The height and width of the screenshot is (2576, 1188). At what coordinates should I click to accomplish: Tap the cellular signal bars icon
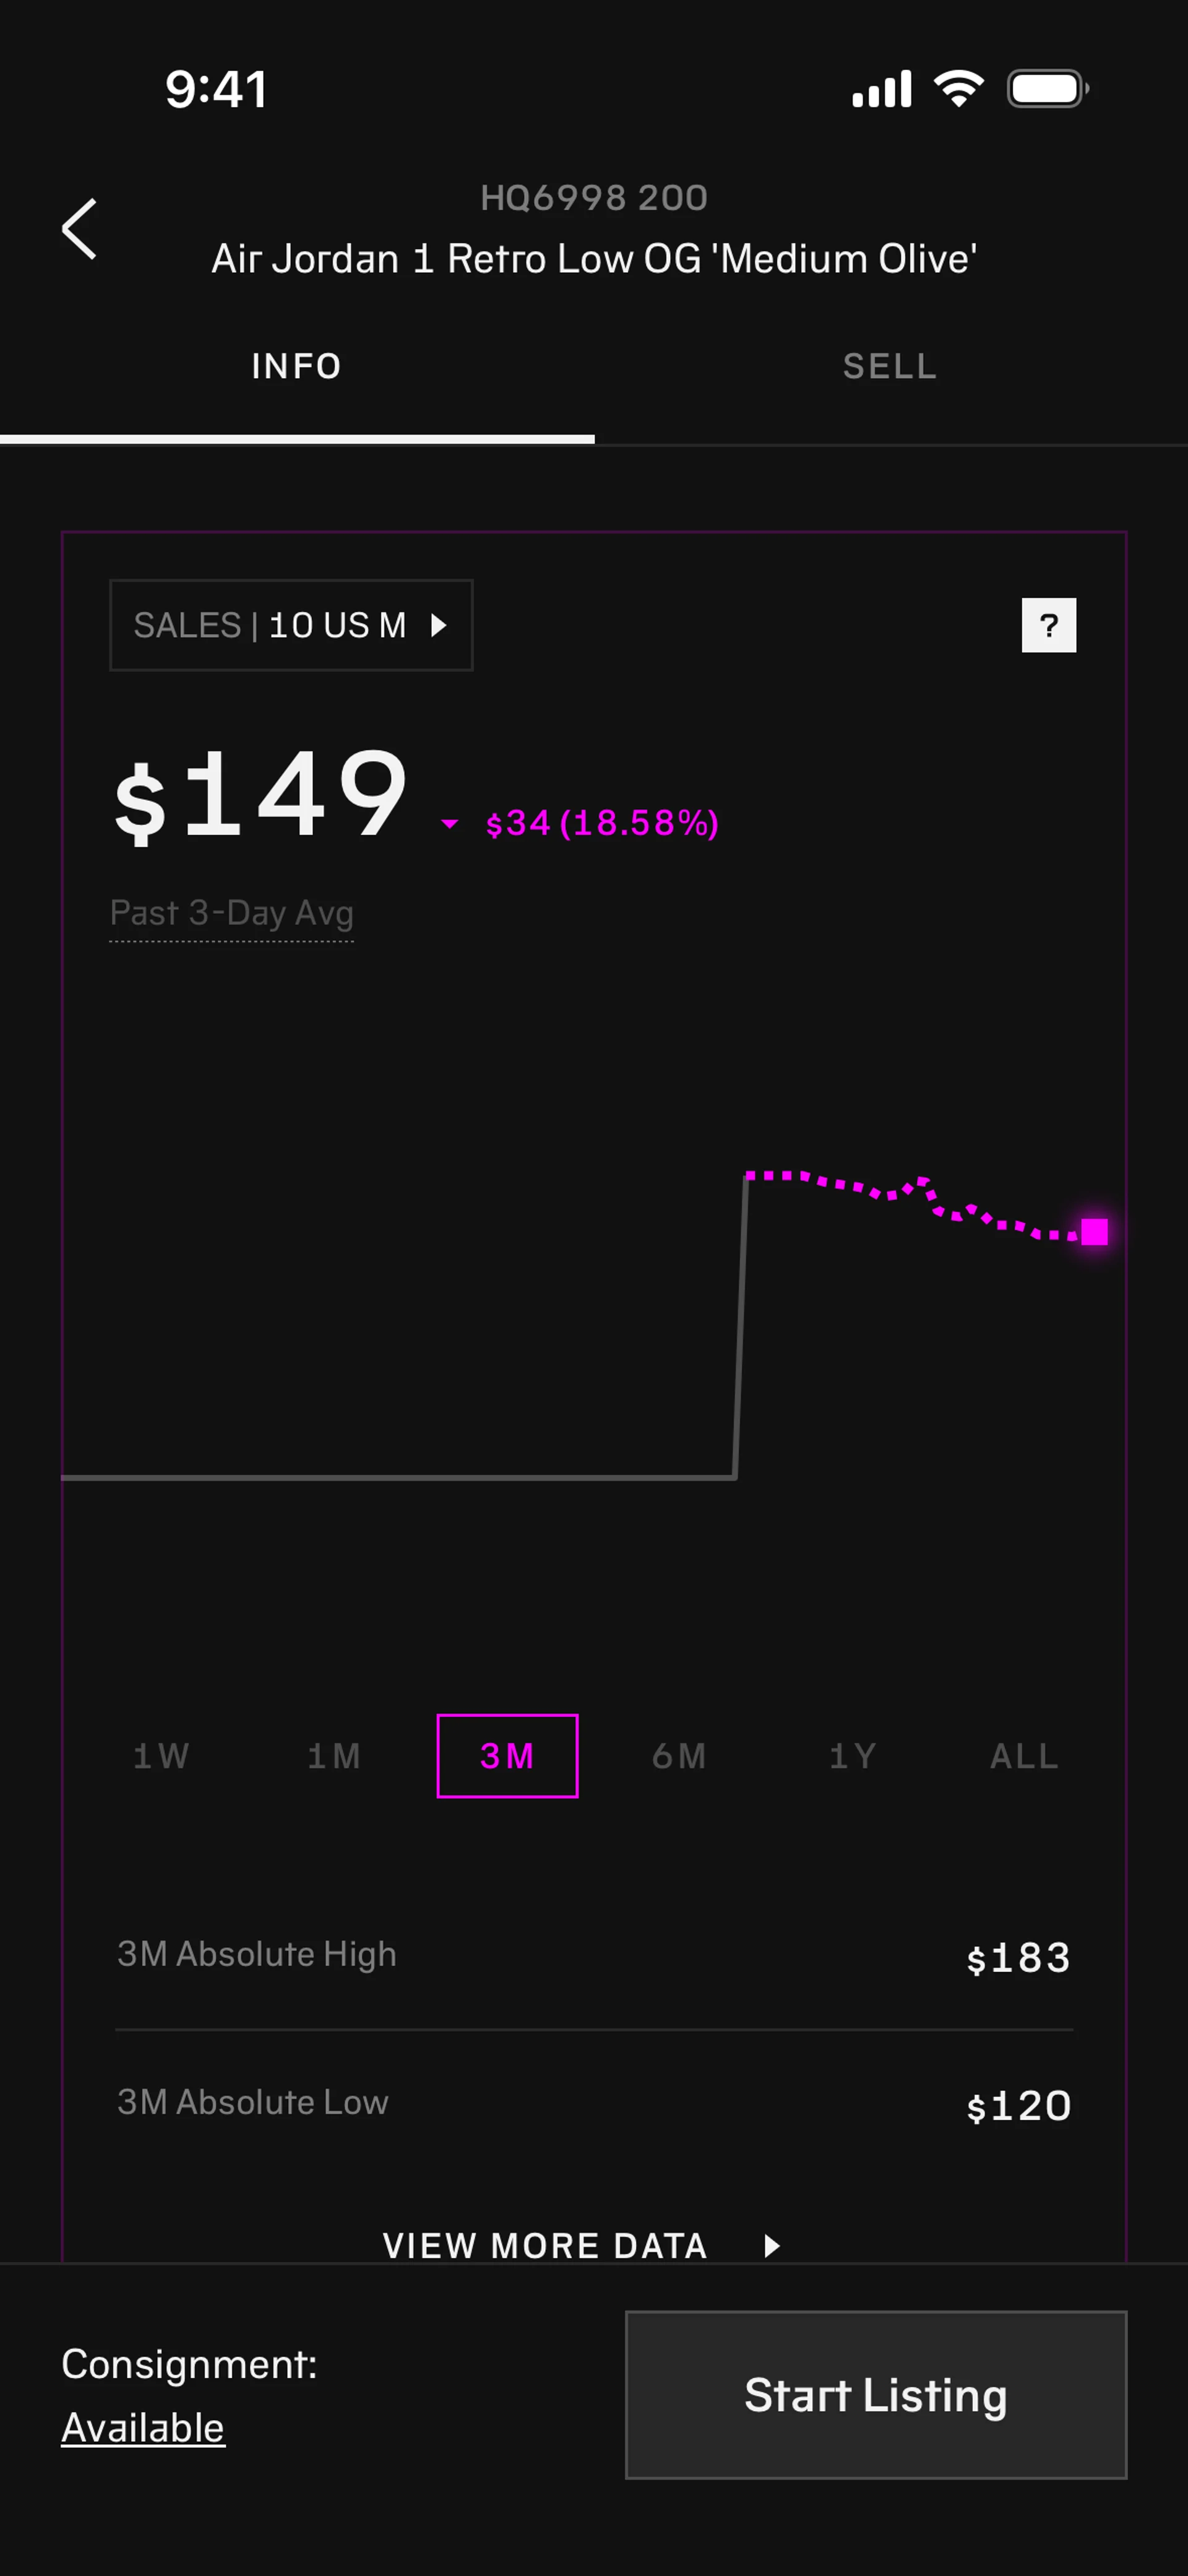click(881, 89)
